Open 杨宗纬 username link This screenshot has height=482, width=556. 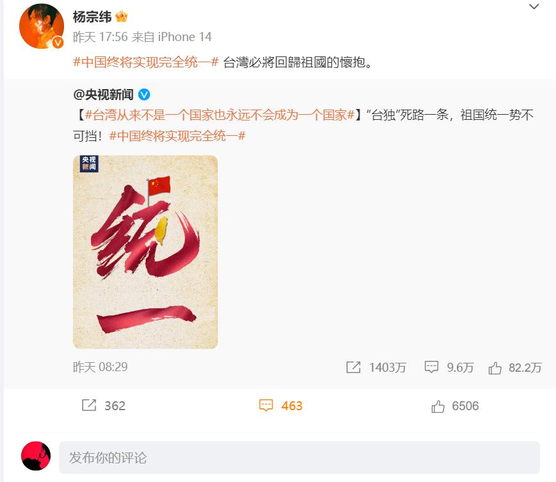(x=92, y=17)
